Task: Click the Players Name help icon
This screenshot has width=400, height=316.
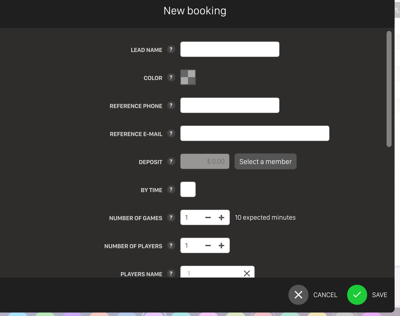Action: point(171,273)
